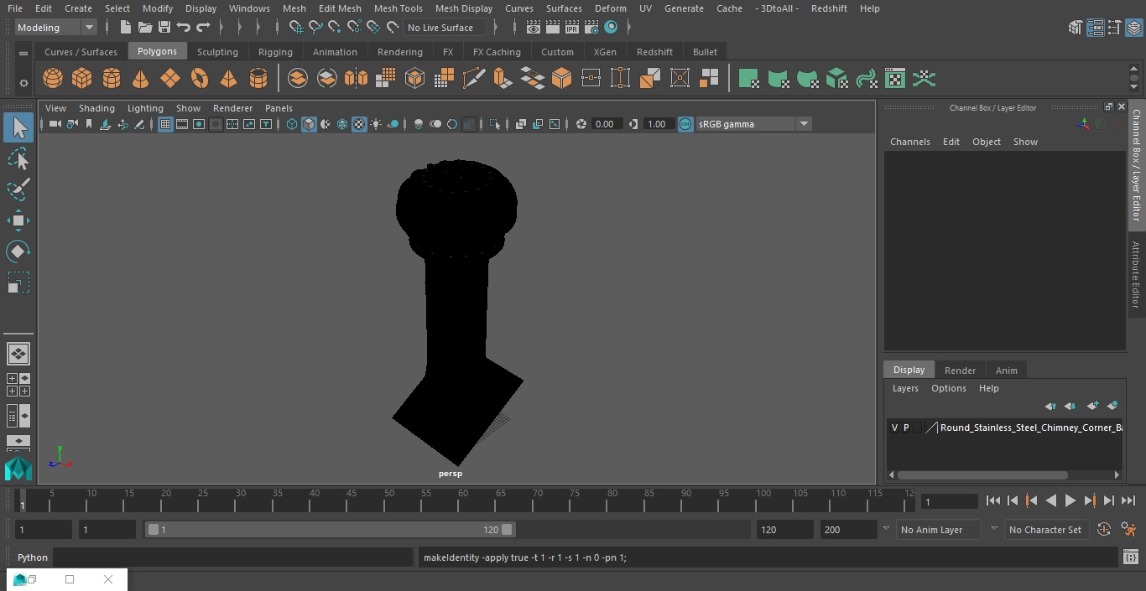The height and width of the screenshot is (591, 1146).
Task: Open the Attribute Editor side tab
Action: (x=1136, y=275)
